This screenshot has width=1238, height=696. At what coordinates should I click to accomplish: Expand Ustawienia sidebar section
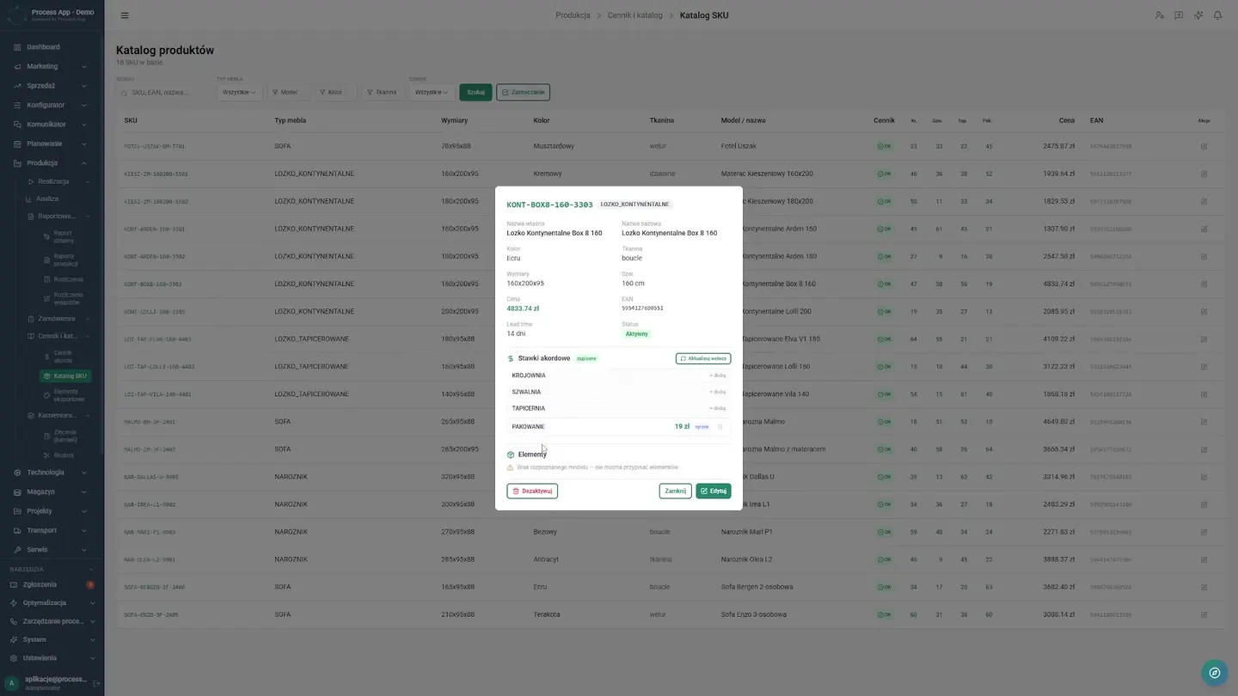[52, 658]
